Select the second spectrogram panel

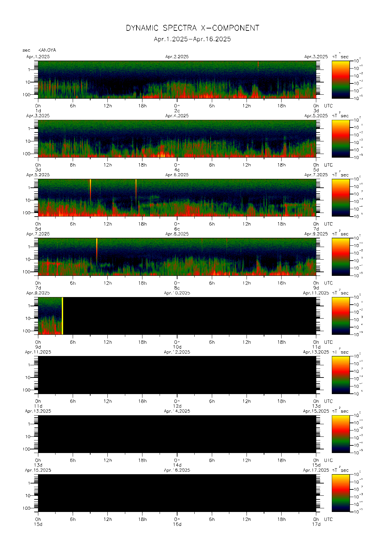[177, 138]
